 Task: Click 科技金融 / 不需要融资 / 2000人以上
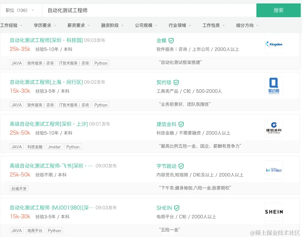[193, 133]
